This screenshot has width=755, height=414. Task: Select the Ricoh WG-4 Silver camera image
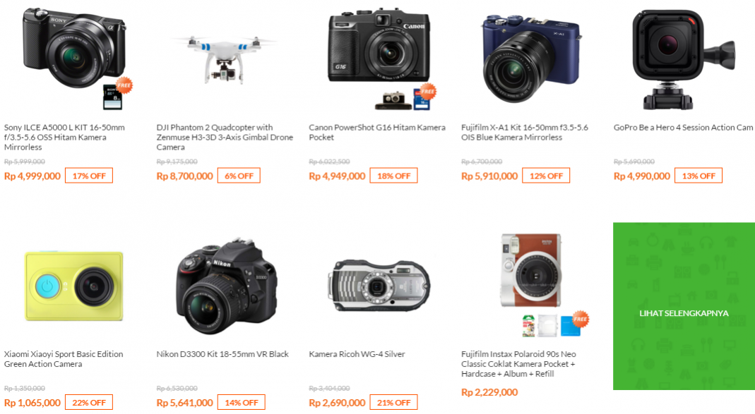[x=379, y=285]
